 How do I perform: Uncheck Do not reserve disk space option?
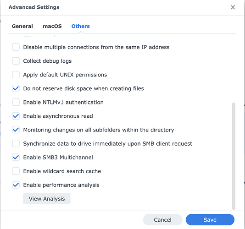pos(16,88)
